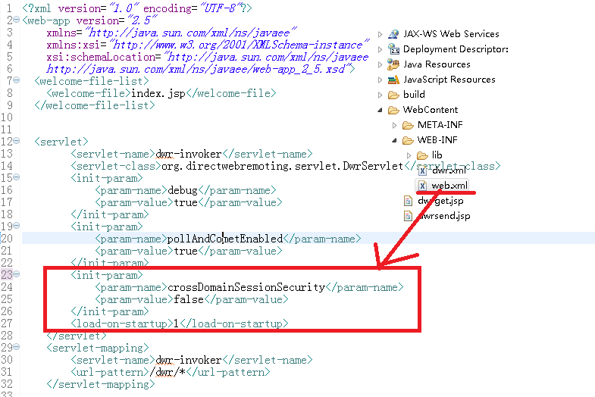Expand the Java Resources node

[380, 64]
